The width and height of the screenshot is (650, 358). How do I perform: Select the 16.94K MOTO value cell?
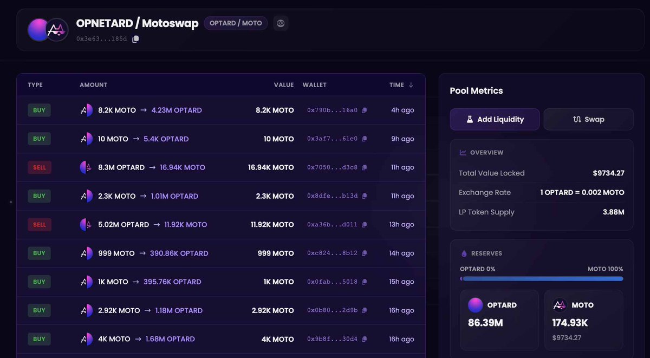[x=271, y=167]
